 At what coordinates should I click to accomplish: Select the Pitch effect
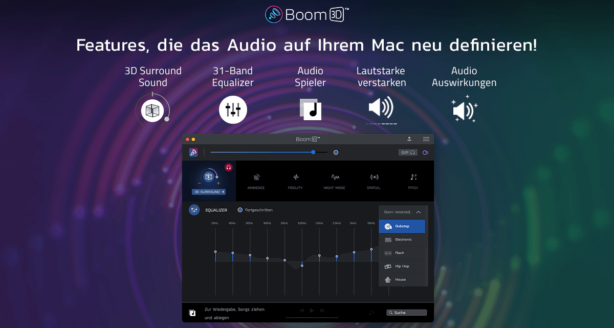point(413,181)
